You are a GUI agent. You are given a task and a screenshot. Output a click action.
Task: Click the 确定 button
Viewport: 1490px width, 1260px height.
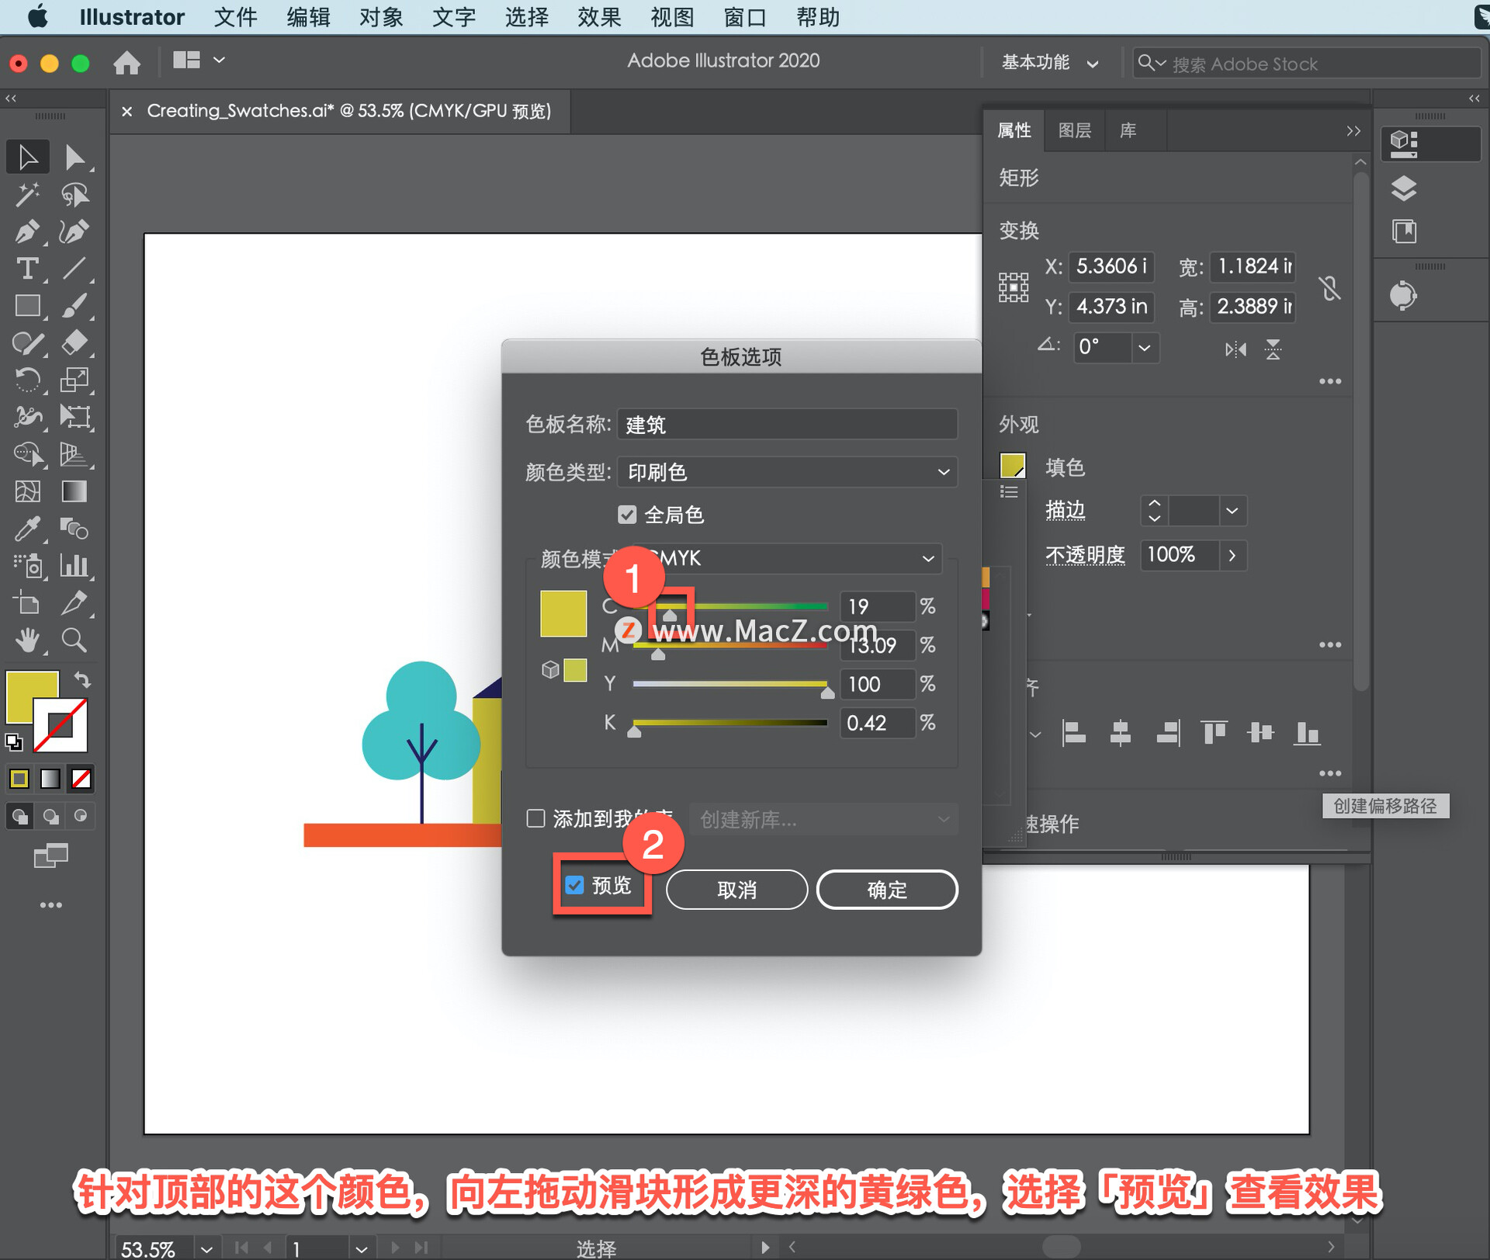coord(887,890)
